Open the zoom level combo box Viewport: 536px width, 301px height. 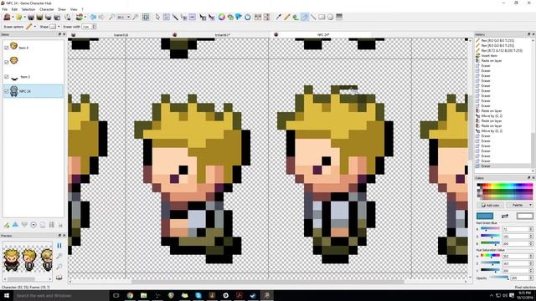pos(123,17)
